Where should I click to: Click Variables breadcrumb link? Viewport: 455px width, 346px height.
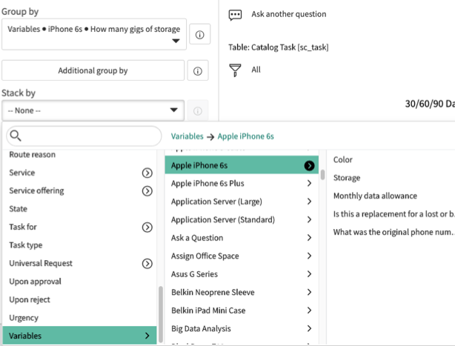point(187,136)
